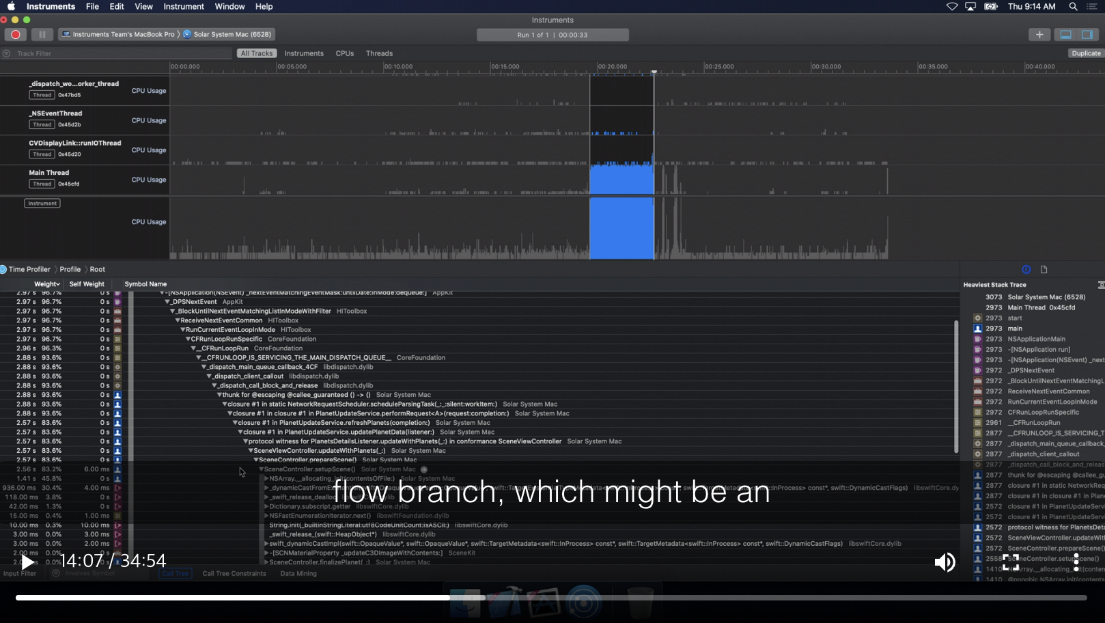Open the Edit menu
The height and width of the screenshot is (623, 1105).
117,6
